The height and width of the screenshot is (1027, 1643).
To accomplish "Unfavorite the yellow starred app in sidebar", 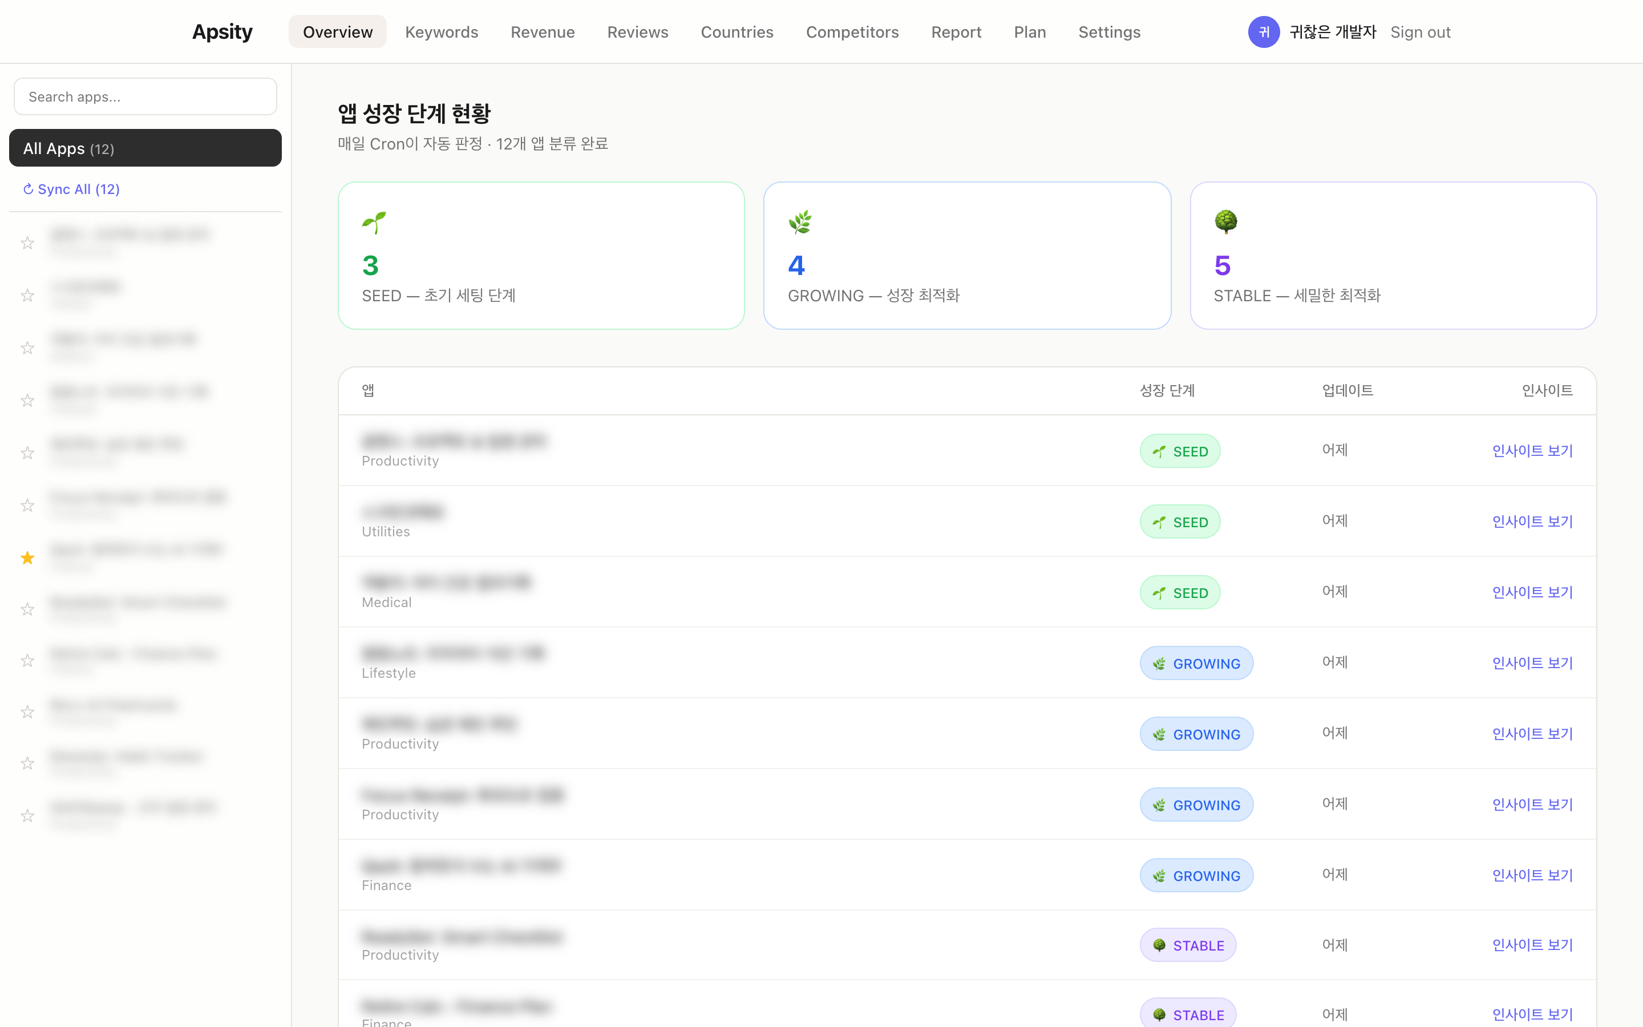I will tap(27, 557).
